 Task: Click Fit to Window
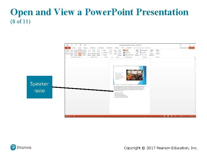(120, 53)
